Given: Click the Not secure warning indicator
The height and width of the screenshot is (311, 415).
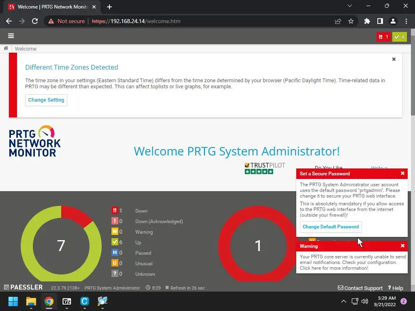Looking at the screenshot, I should click(66, 21).
